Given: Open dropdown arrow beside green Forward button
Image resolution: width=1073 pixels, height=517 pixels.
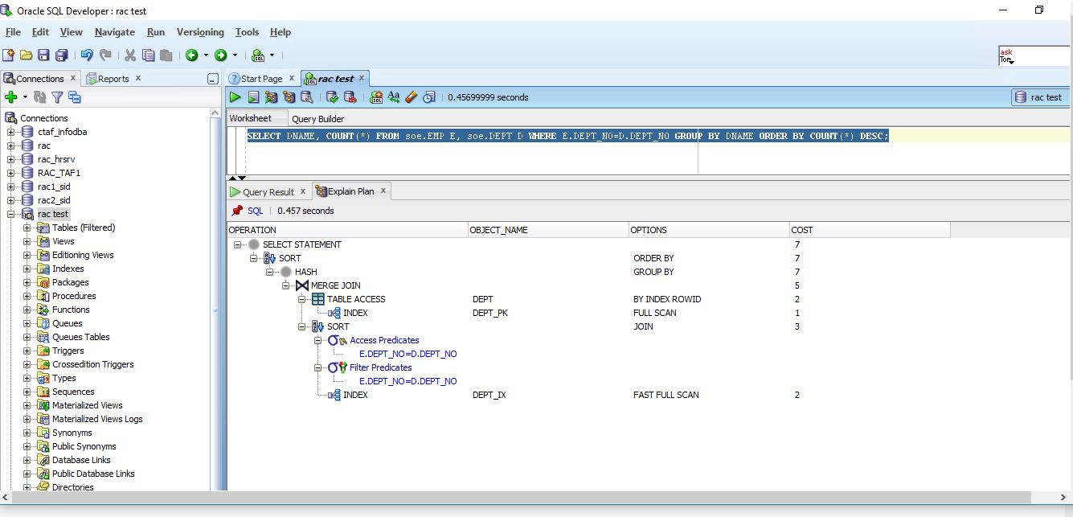Looking at the screenshot, I should 235,55.
